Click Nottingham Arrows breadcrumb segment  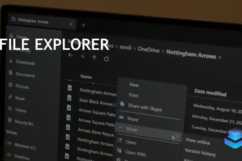[x=191, y=54]
